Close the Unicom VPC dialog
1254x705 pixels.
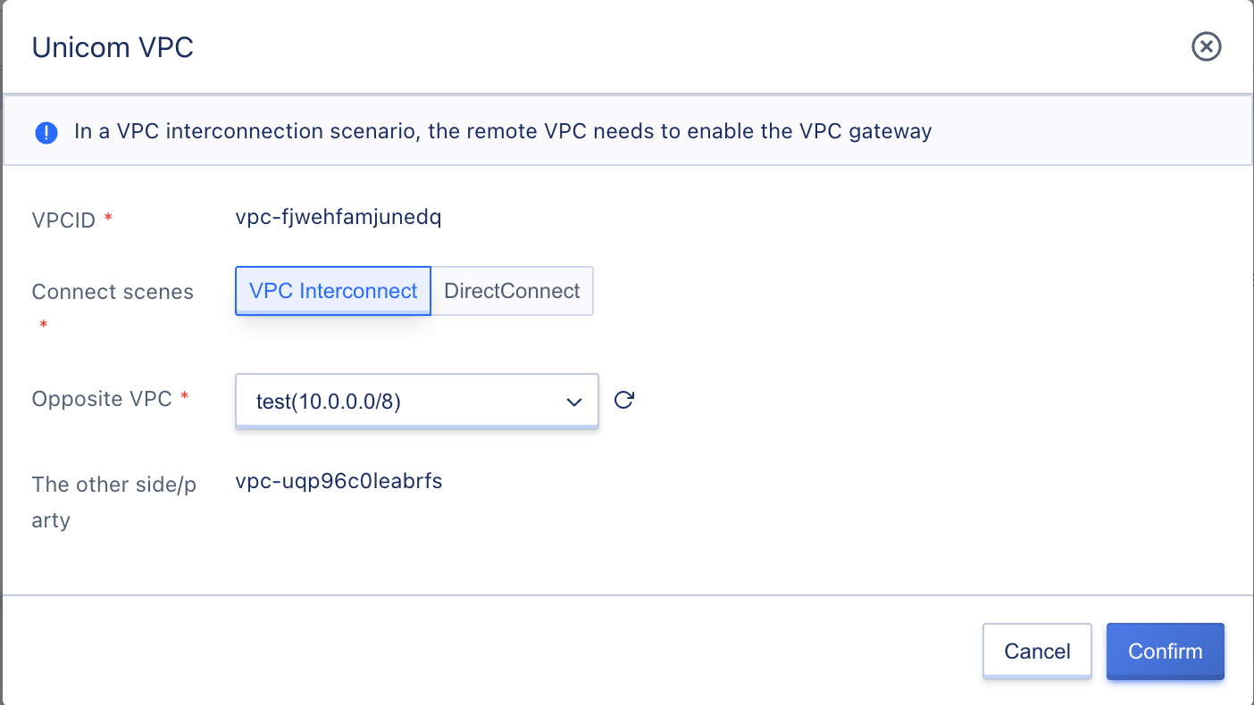[x=1207, y=46]
